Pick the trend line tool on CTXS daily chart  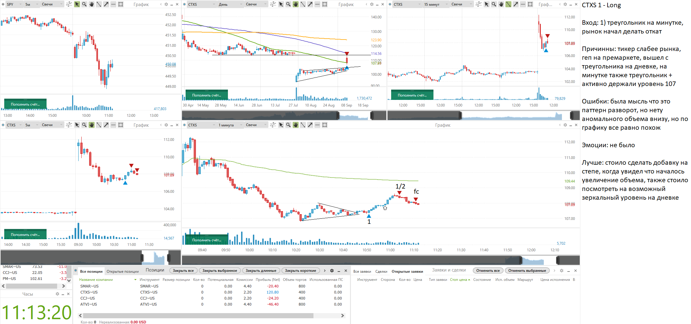(303, 4)
